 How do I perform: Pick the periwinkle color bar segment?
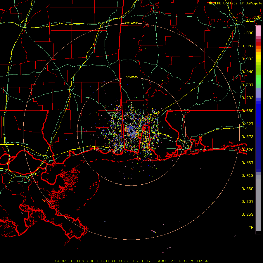click(x=258, y=93)
